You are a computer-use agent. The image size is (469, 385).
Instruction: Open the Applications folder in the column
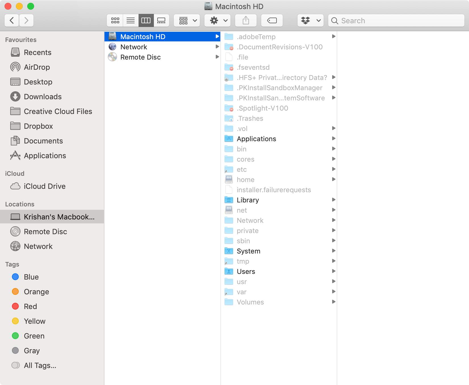click(256, 139)
